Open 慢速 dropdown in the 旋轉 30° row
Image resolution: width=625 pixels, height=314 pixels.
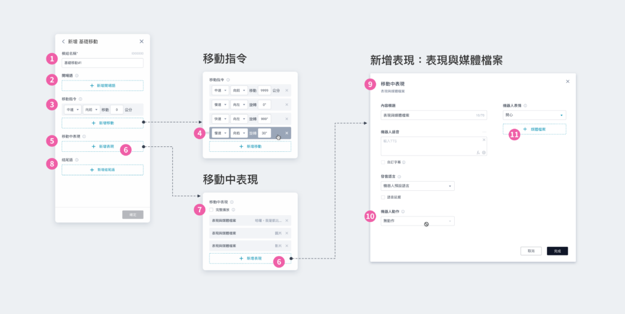tap(220, 133)
